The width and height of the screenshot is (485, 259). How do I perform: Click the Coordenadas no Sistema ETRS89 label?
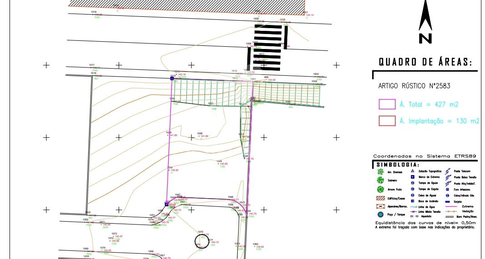point(425,156)
